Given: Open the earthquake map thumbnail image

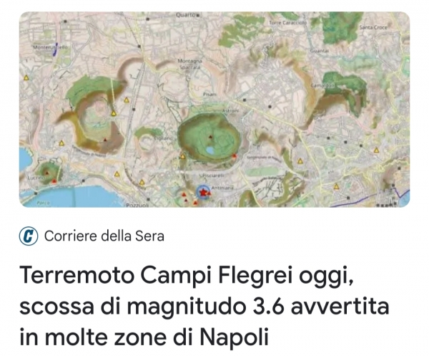Looking at the screenshot, I should pos(214,110).
